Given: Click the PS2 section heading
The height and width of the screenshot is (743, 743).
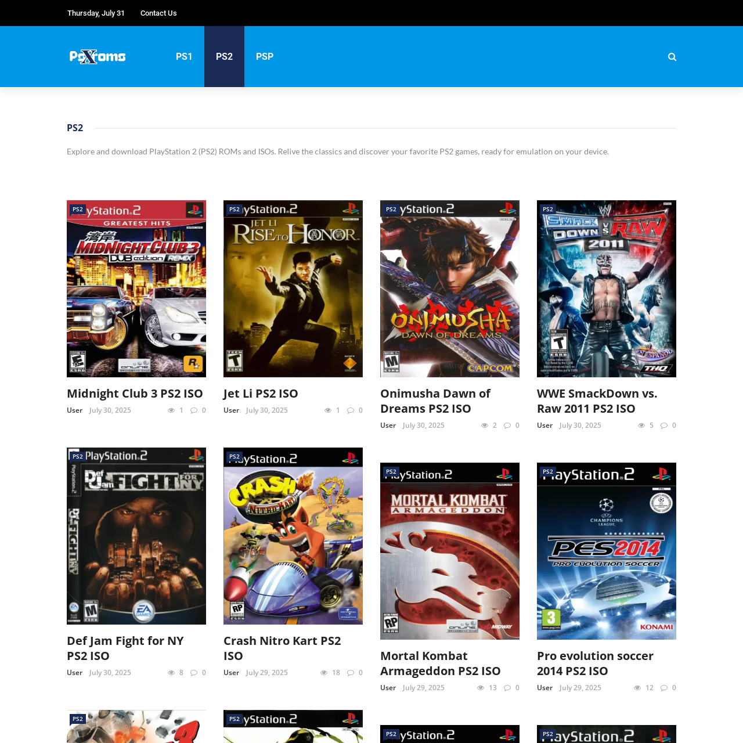Looking at the screenshot, I should point(75,128).
